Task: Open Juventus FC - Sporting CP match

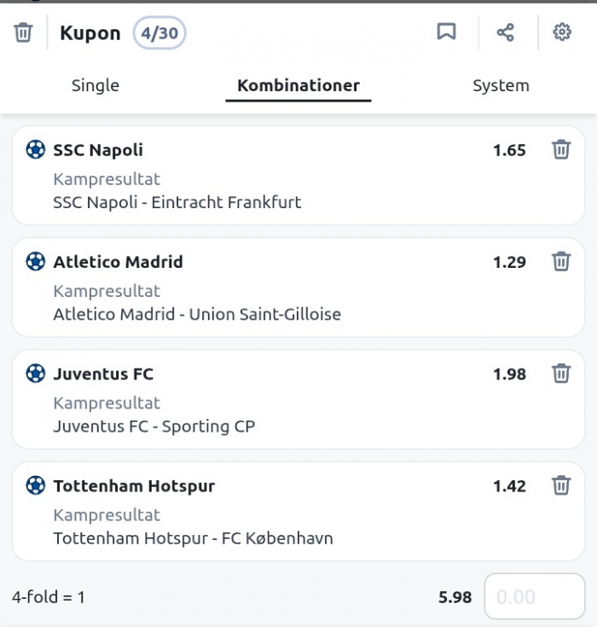Action: coord(154,427)
